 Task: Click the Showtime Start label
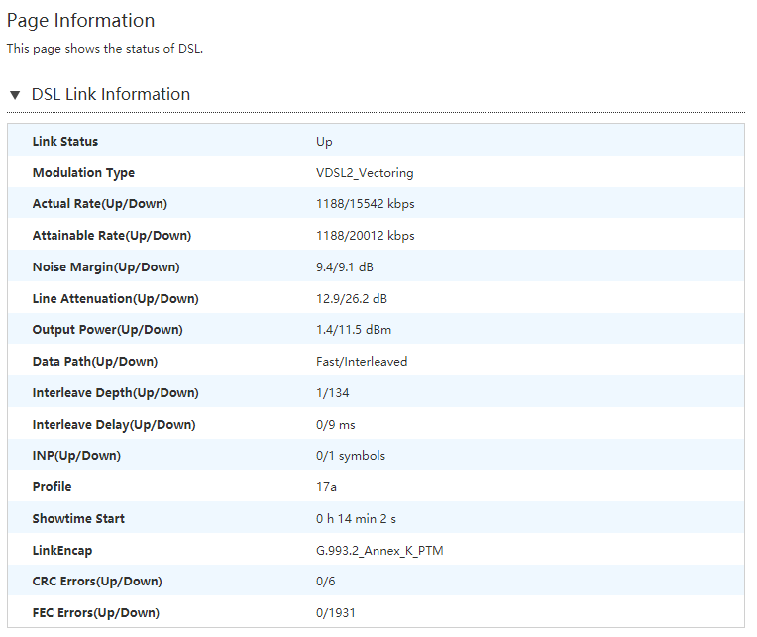78,519
